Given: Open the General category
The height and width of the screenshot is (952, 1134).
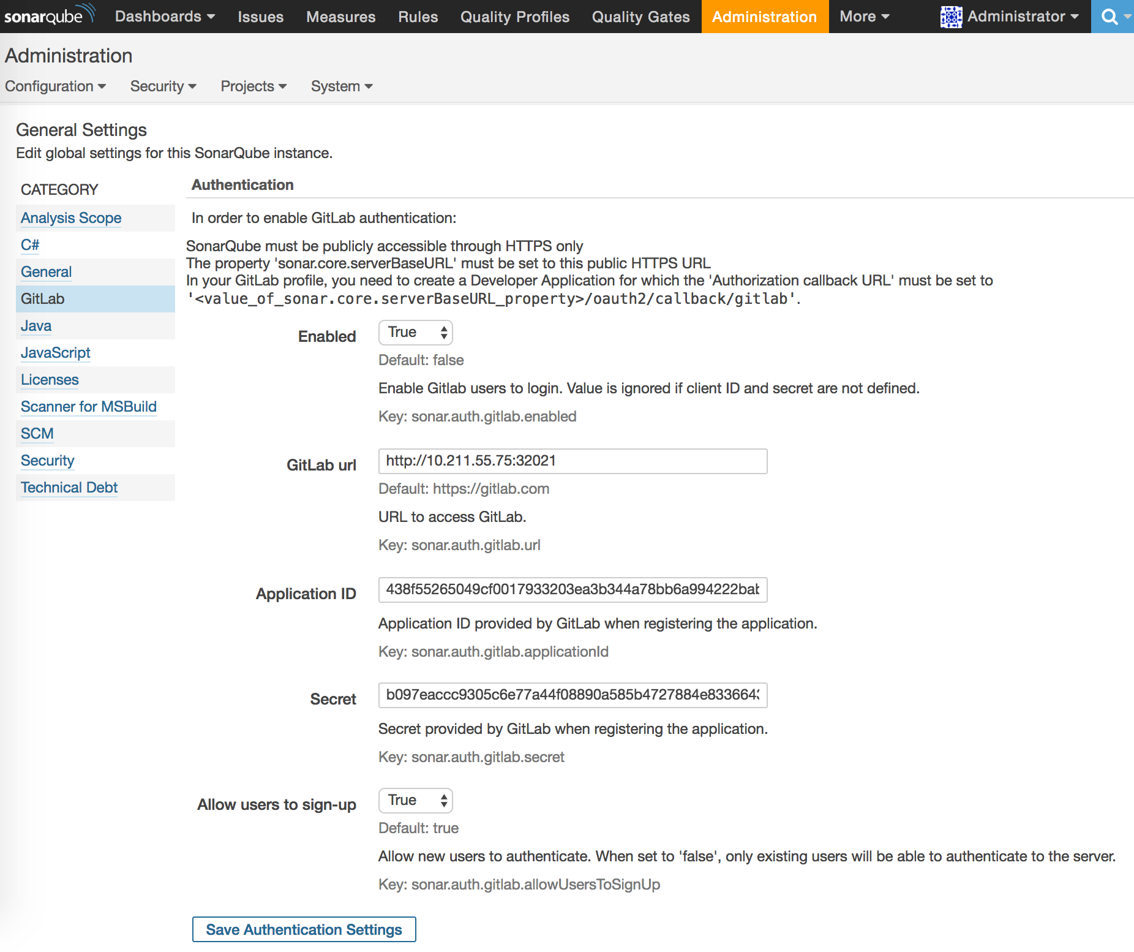Looking at the screenshot, I should (x=46, y=272).
